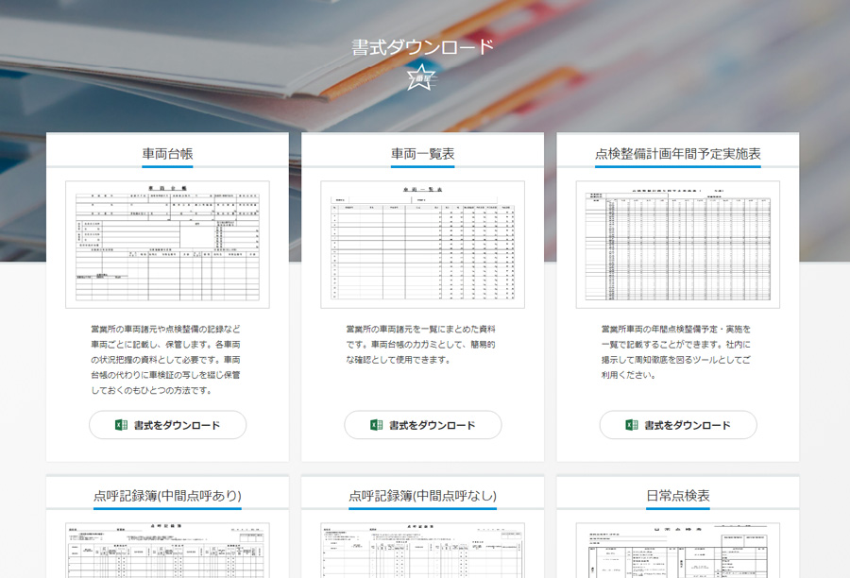Open the 車両一覧表 card heading
Image resolution: width=850 pixels, height=578 pixels.
pyautogui.click(x=424, y=155)
